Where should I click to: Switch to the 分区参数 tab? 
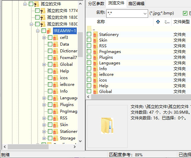[x=96, y=4]
